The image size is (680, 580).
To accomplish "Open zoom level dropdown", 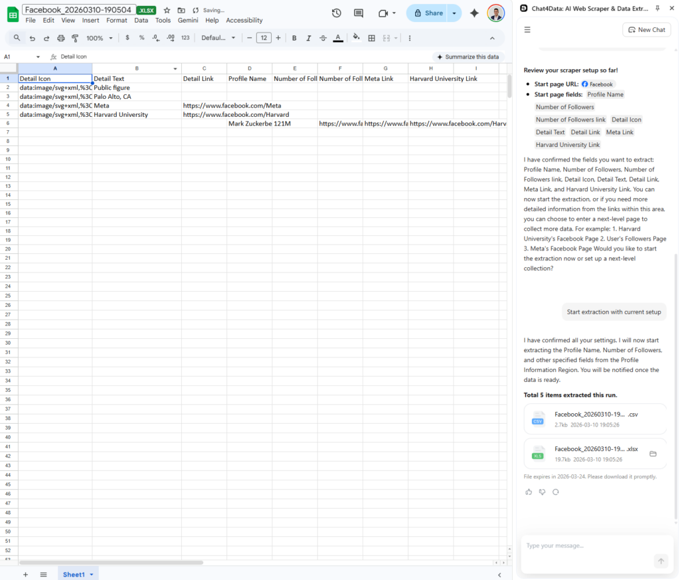I will pos(100,38).
